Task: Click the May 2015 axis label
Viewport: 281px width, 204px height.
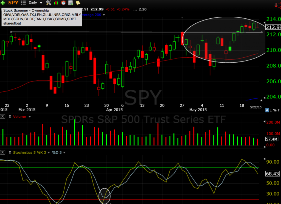Action: click(198, 110)
